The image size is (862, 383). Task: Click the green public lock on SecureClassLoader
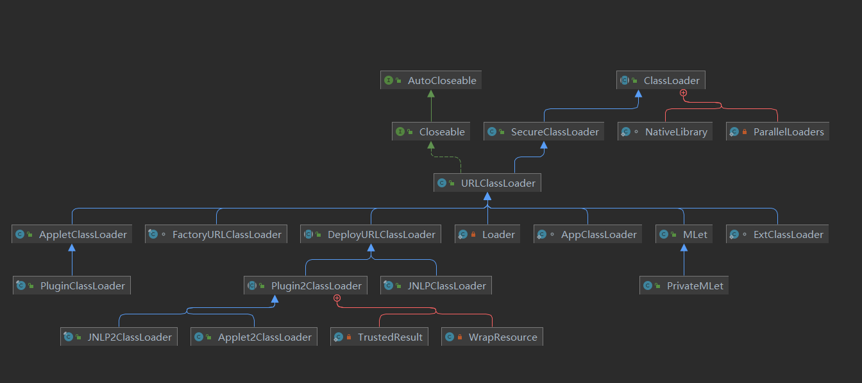502,132
